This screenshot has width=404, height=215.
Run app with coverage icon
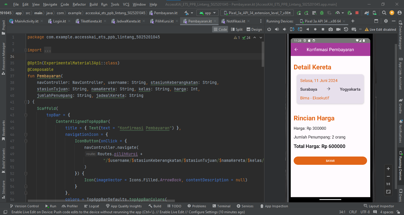[x=329, y=13]
